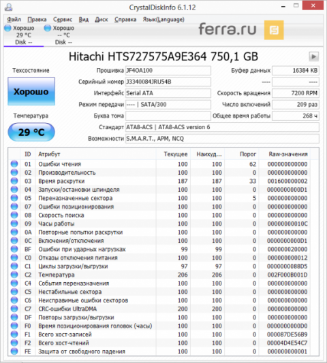Click status orb for Всего хост-чтений row
This screenshot has height=363, width=327.
pyautogui.click(x=14, y=343)
